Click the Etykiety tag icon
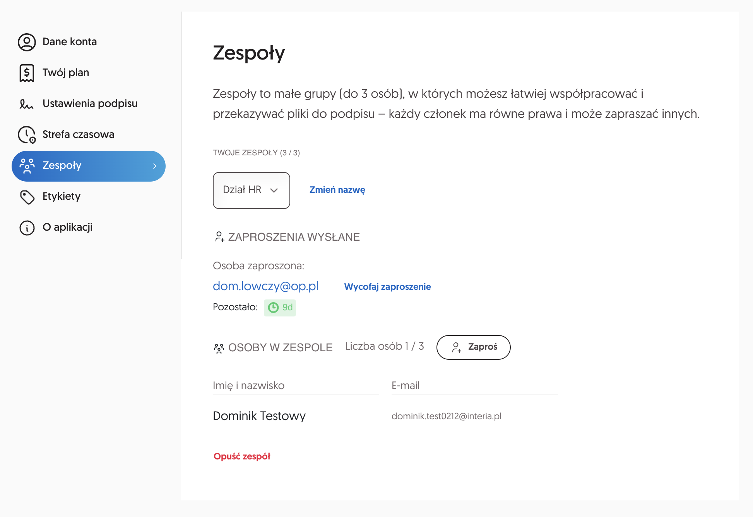Viewport: 753px width, 517px height. click(27, 197)
